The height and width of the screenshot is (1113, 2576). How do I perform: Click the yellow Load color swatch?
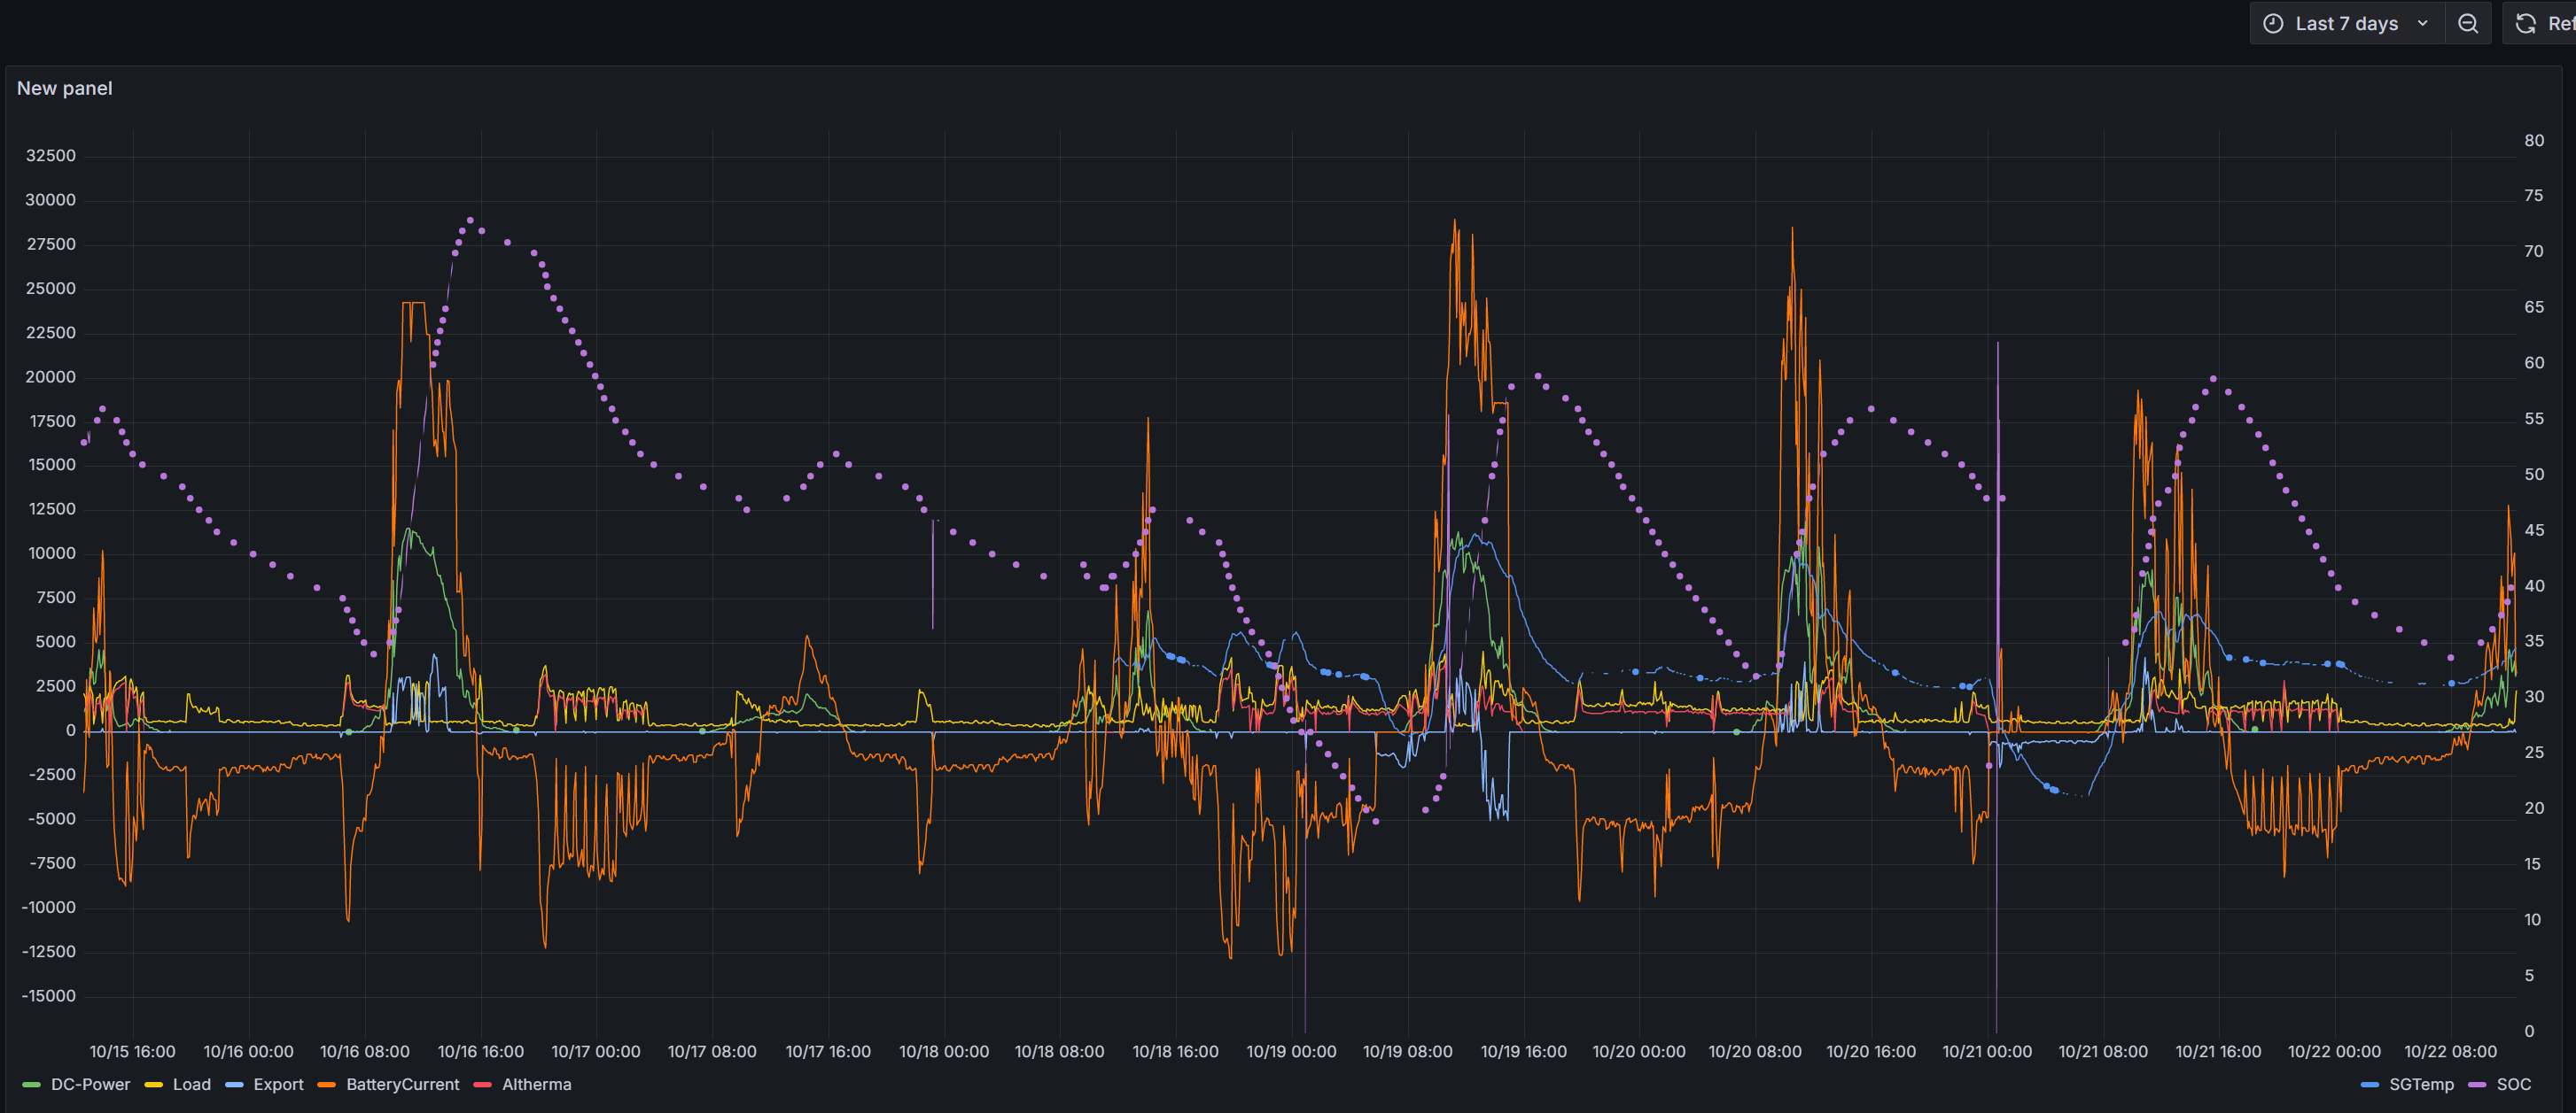153,1085
